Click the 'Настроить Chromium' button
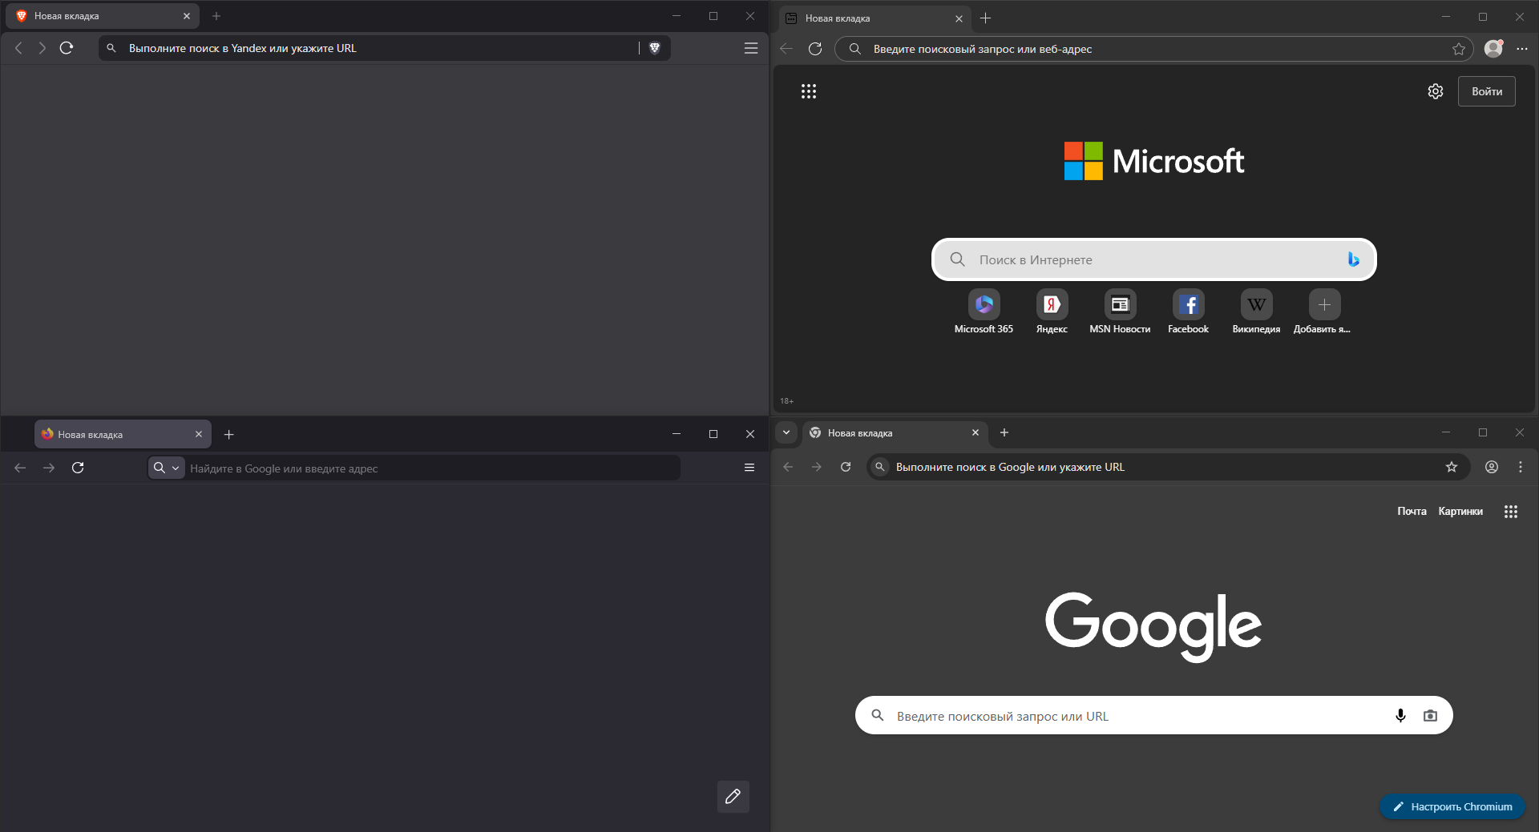 [1452, 806]
